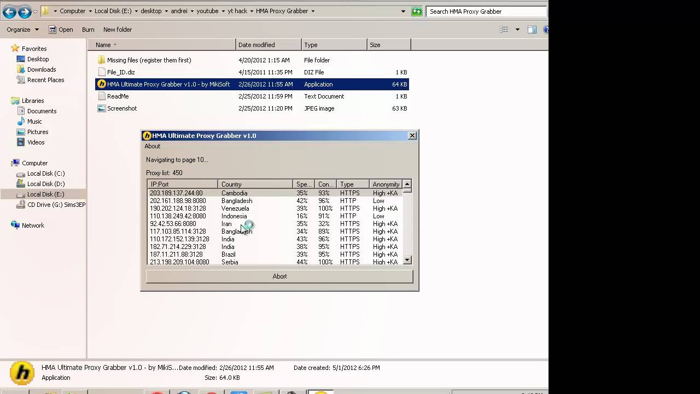Image resolution: width=700 pixels, height=394 pixels.
Task: Sort files by Size column
Action: coord(389,45)
